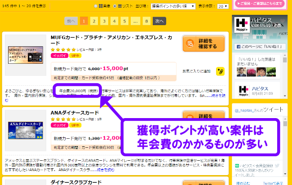Open the ダイナースクラブカード title link
292x185 pixels.
[x=76, y=182]
